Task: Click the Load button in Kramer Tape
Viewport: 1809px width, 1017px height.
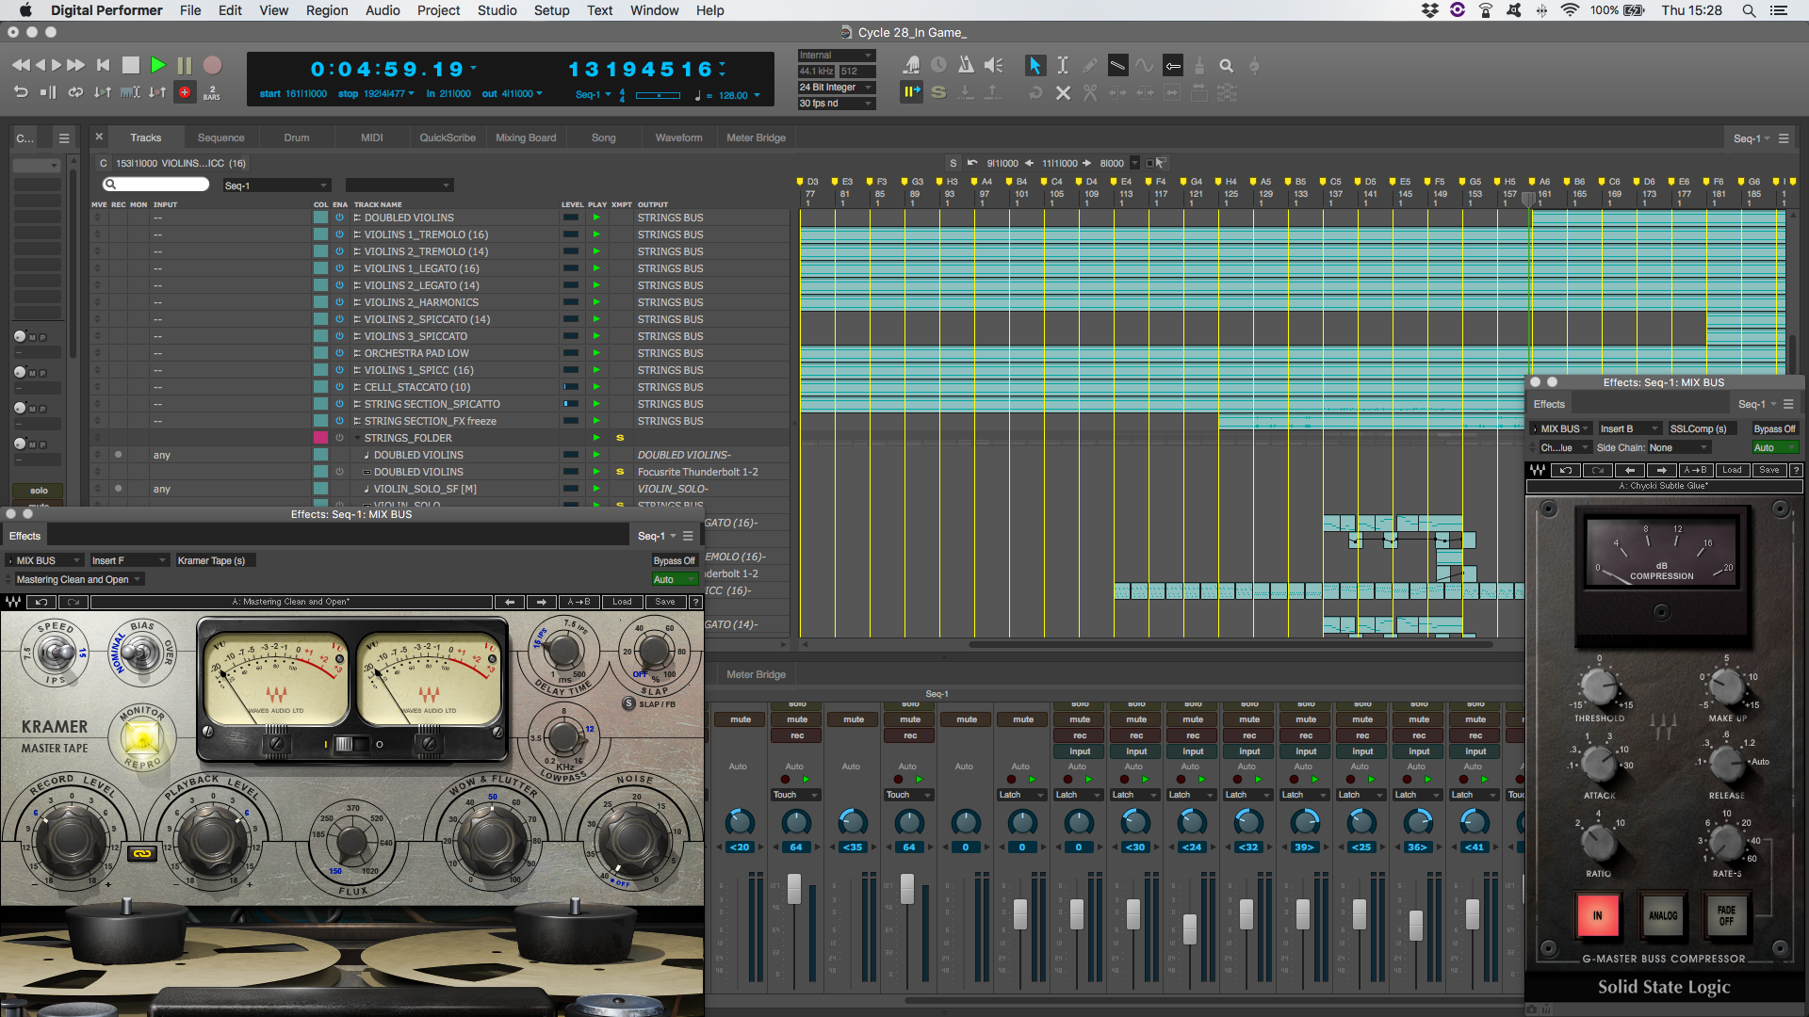Action: (x=622, y=602)
